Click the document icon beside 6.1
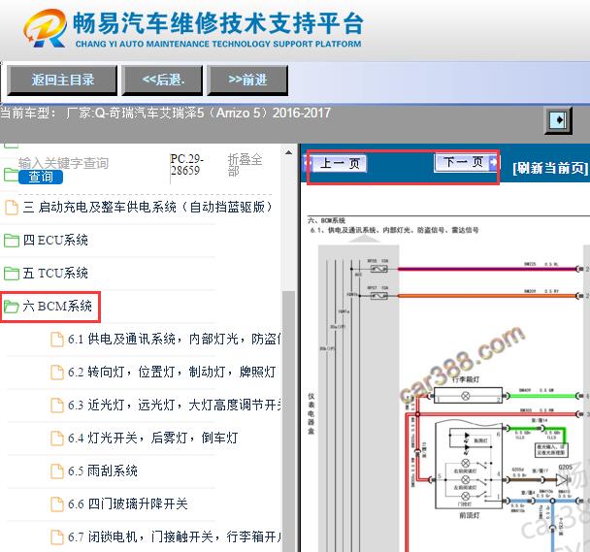 point(57,340)
